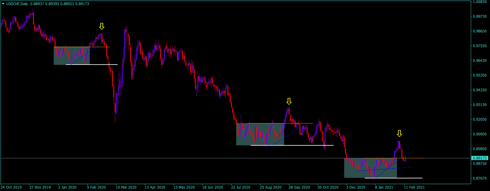
Task: Click the 0.94250 price axis label
Action: pos(479,90)
